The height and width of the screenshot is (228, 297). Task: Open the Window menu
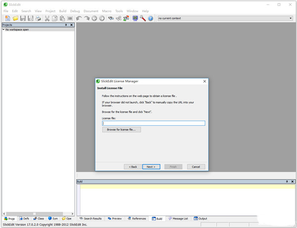[x=132, y=11]
